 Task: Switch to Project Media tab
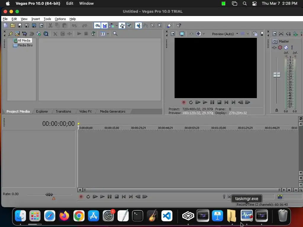click(18, 111)
